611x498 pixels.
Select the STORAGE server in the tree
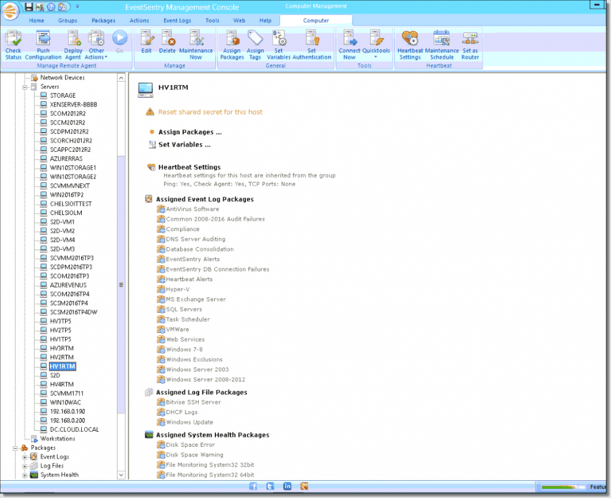point(63,96)
